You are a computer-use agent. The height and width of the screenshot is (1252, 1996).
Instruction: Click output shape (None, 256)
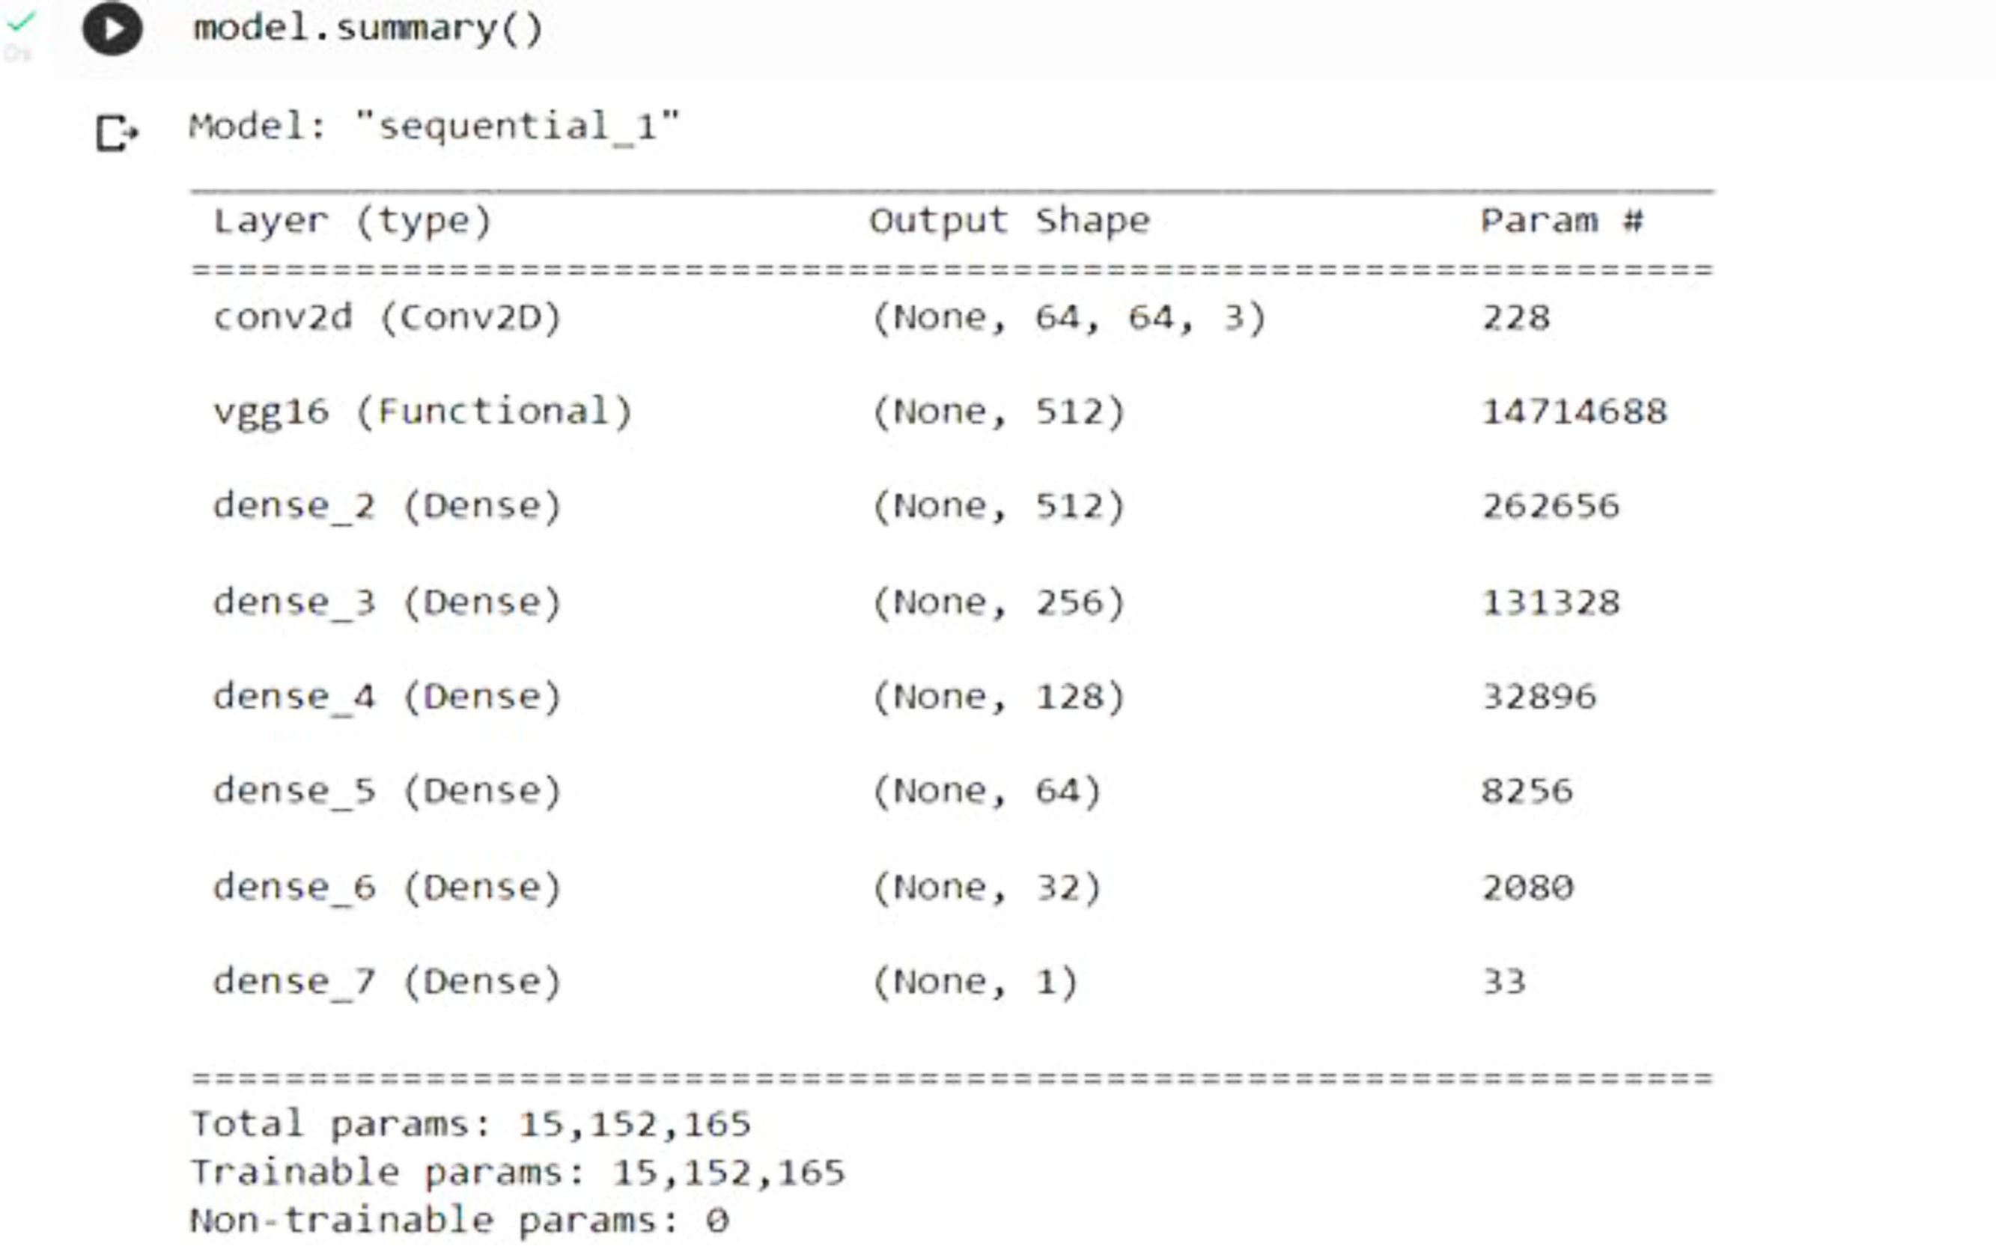pos(998,603)
